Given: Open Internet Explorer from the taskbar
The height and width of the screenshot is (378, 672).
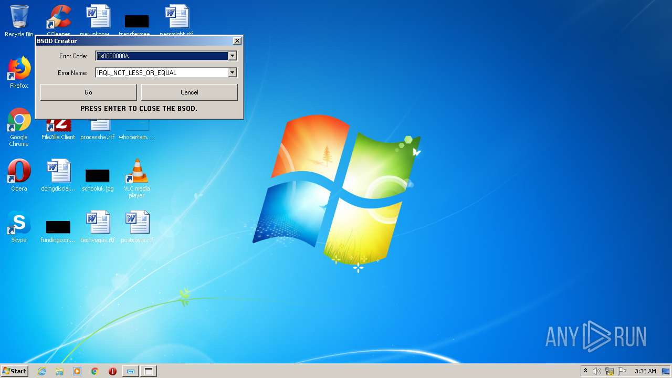Looking at the screenshot, I should point(42,371).
